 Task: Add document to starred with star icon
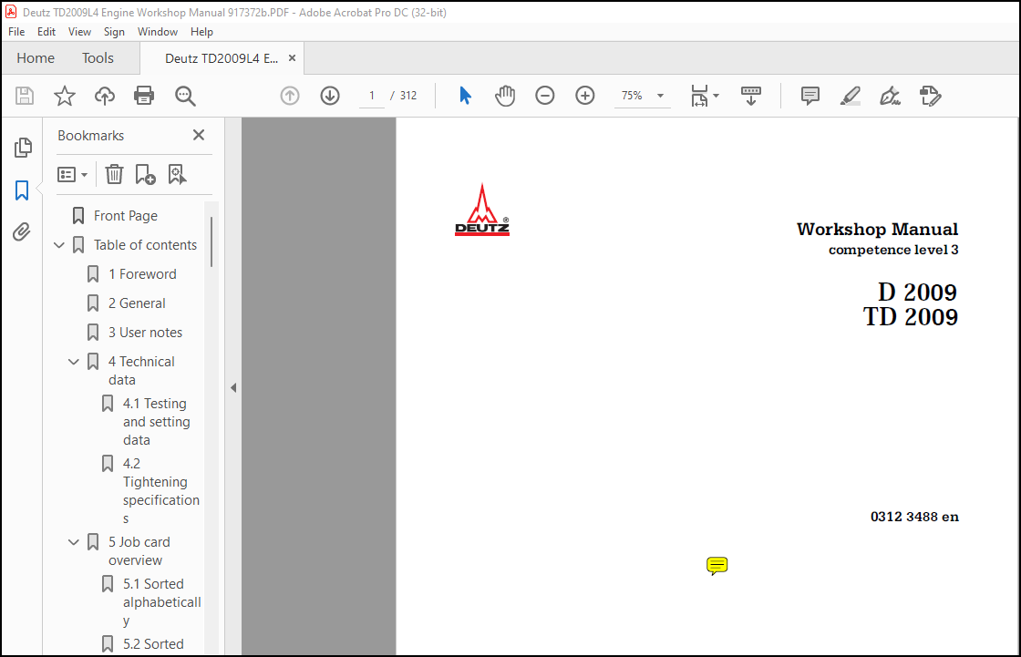coord(65,96)
